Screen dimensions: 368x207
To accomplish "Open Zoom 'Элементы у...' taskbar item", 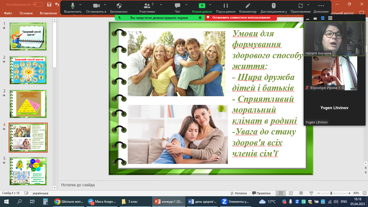I will click(236, 201).
